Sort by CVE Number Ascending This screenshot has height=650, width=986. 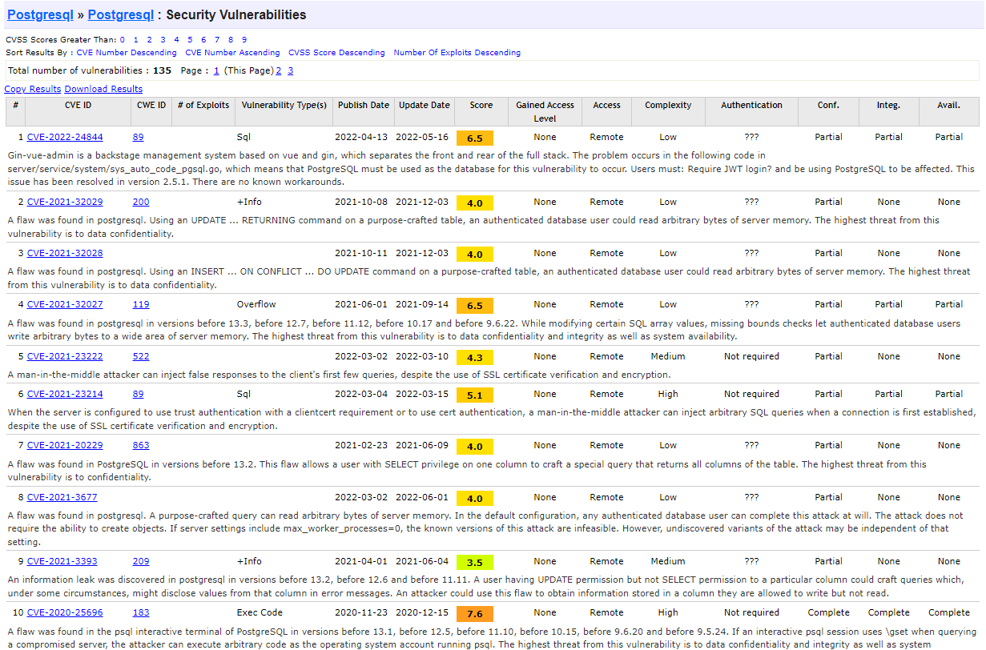coord(233,53)
